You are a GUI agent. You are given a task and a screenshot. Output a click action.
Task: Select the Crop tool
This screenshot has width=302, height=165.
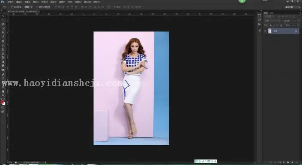3,33
